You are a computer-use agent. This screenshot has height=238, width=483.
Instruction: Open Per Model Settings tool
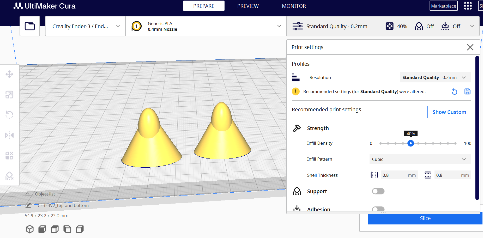[x=9, y=156]
